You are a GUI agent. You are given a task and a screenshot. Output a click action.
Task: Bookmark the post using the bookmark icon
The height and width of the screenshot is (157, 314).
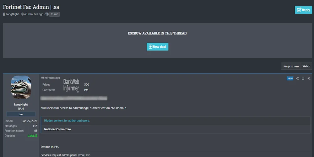303,78
